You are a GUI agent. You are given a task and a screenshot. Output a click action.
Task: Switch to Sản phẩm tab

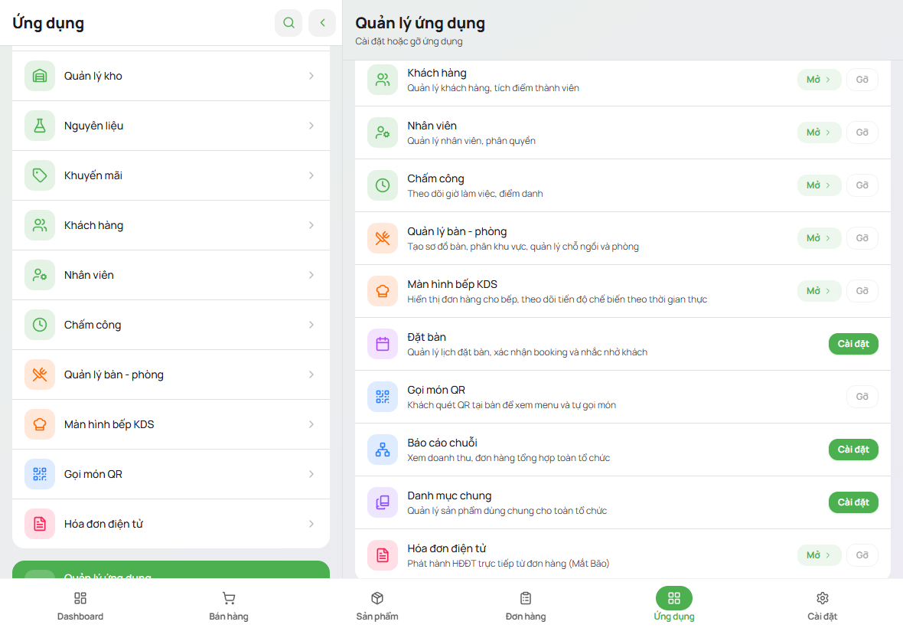click(x=377, y=605)
